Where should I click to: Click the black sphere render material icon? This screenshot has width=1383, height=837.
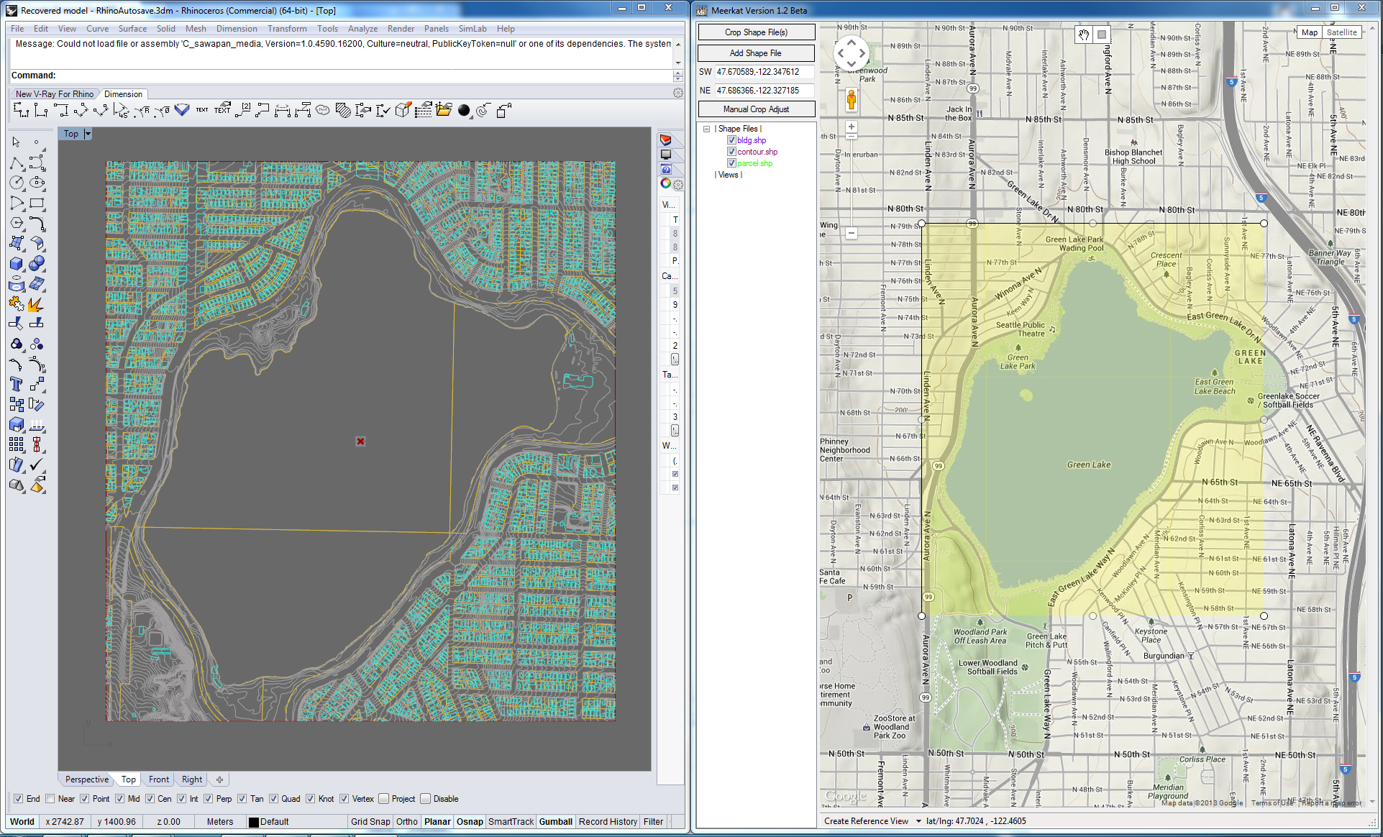[x=464, y=110]
